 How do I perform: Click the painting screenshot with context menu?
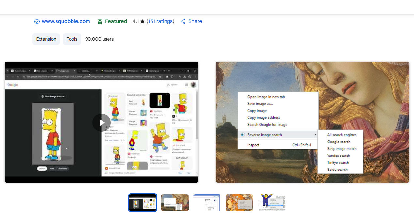point(312,122)
